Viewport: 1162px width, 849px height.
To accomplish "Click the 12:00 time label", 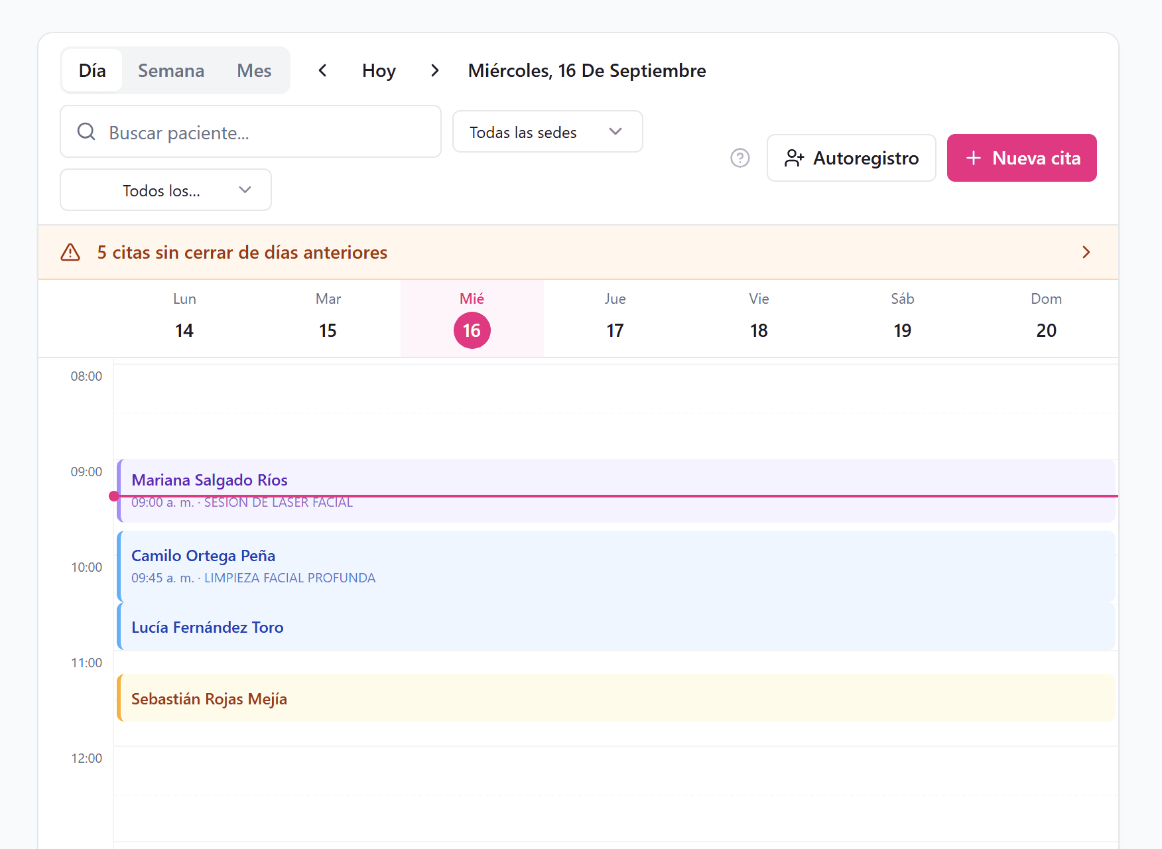I will coord(86,758).
